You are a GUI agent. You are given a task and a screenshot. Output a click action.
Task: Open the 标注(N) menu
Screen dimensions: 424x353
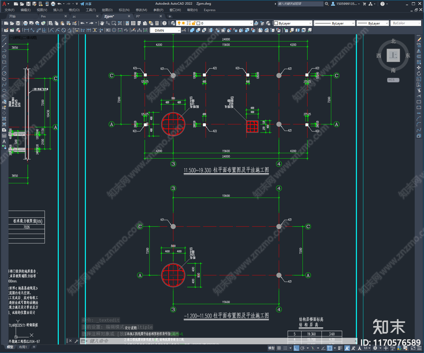point(124,10)
